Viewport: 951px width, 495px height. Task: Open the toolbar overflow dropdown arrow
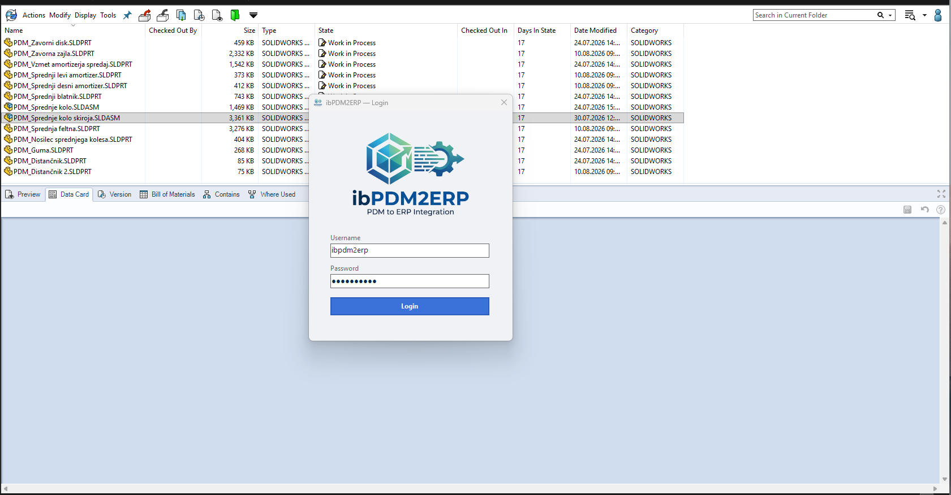tap(253, 15)
